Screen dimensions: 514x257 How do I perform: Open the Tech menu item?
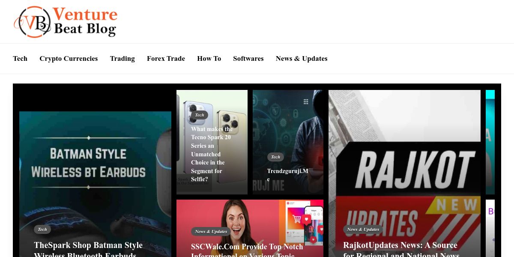20,59
